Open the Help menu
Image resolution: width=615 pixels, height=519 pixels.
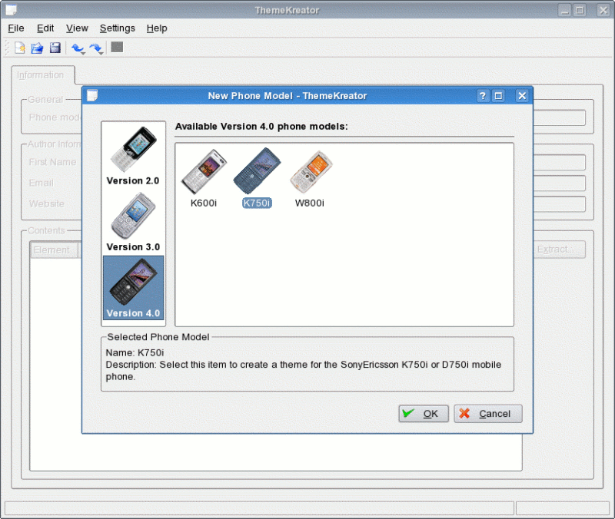157,28
